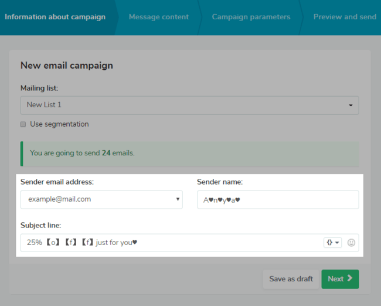Viewport: 381px width, 306px height.
Task: Go to the Message content step
Action: point(159,17)
